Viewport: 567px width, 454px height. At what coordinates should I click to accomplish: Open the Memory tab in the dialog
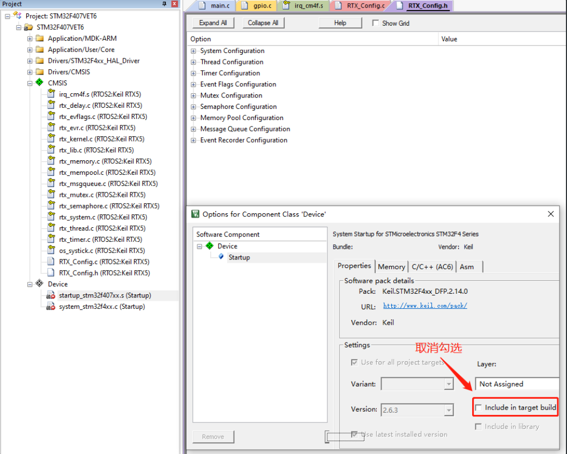coord(391,266)
